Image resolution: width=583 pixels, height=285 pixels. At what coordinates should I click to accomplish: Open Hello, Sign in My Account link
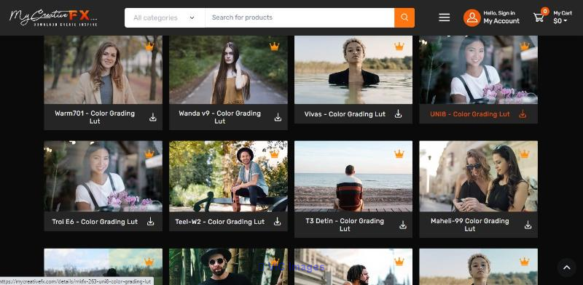(501, 17)
